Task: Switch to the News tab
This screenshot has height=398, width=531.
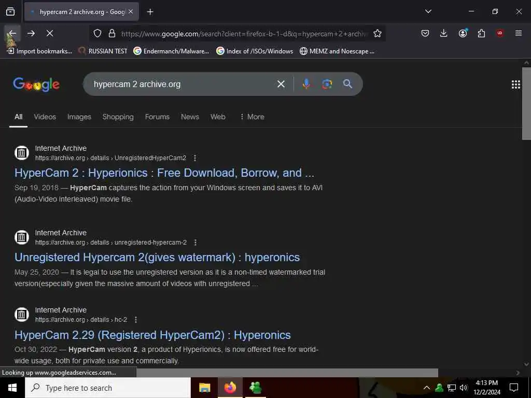Action: (x=190, y=117)
